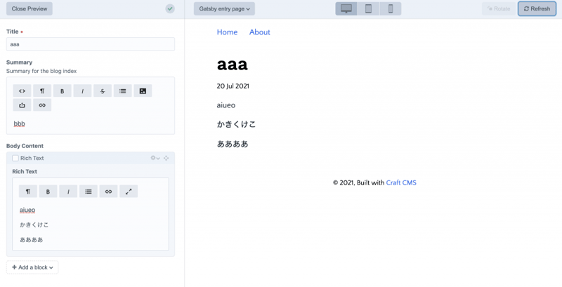Click the HTML source code icon in Summary
Image resolution: width=562 pixels, height=287 pixels.
(22, 91)
